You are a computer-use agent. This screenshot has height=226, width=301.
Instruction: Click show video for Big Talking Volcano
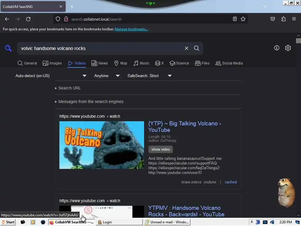click(160, 149)
